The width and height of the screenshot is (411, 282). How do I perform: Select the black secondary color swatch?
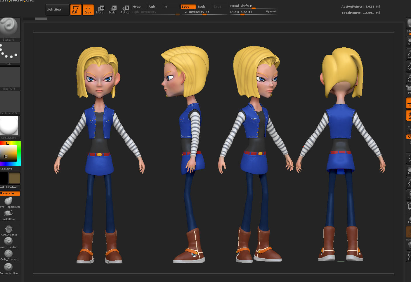(x=4, y=178)
